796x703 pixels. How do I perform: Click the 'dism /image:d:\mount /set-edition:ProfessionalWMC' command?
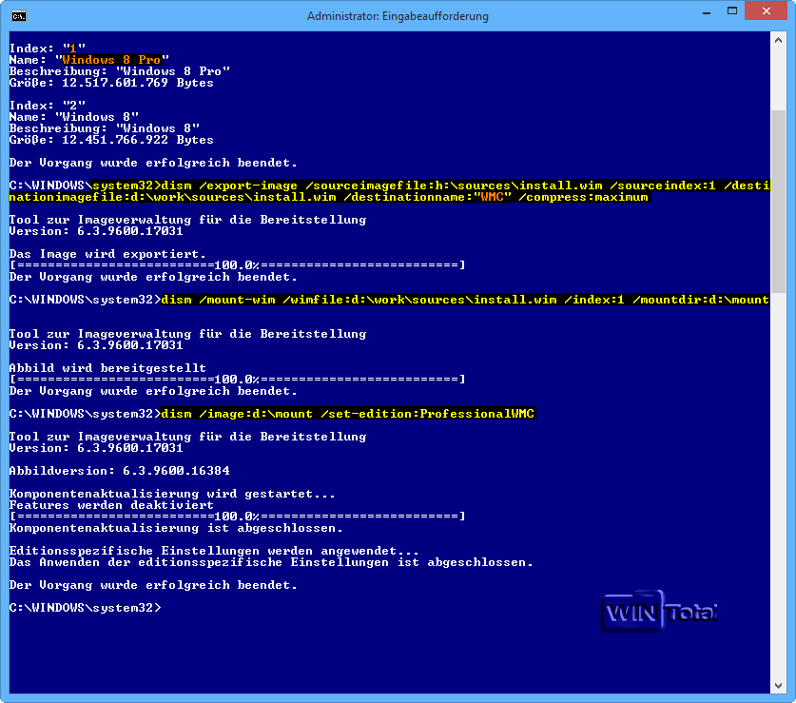[x=348, y=414]
